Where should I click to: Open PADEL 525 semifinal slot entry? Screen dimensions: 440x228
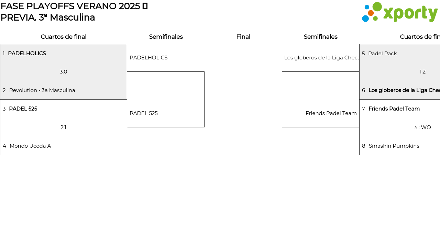[x=144, y=113]
